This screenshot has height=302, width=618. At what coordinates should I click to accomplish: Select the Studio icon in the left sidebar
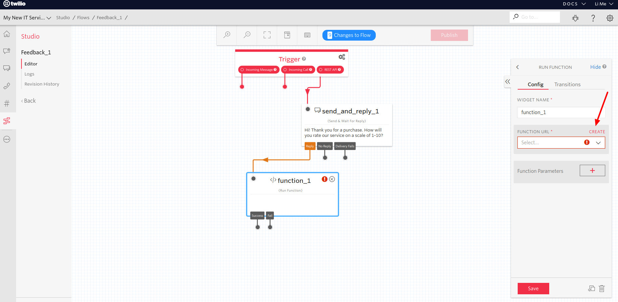(x=7, y=121)
